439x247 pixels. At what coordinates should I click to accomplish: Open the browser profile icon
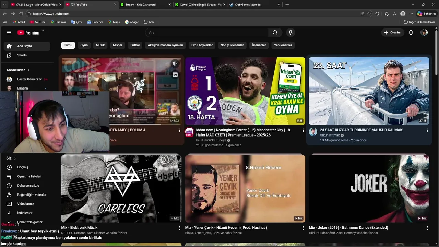coord(403,14)
